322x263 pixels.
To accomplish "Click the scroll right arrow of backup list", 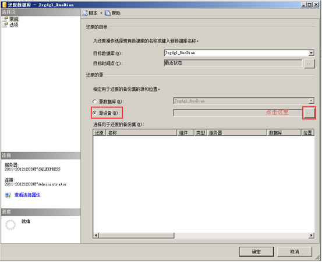I will (312, 235).
